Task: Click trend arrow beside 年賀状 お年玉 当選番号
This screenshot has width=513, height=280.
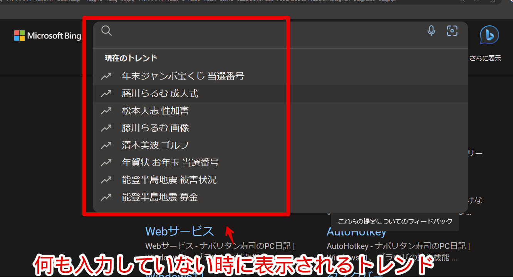Action: pyautogui.click(x=106, y=162)
